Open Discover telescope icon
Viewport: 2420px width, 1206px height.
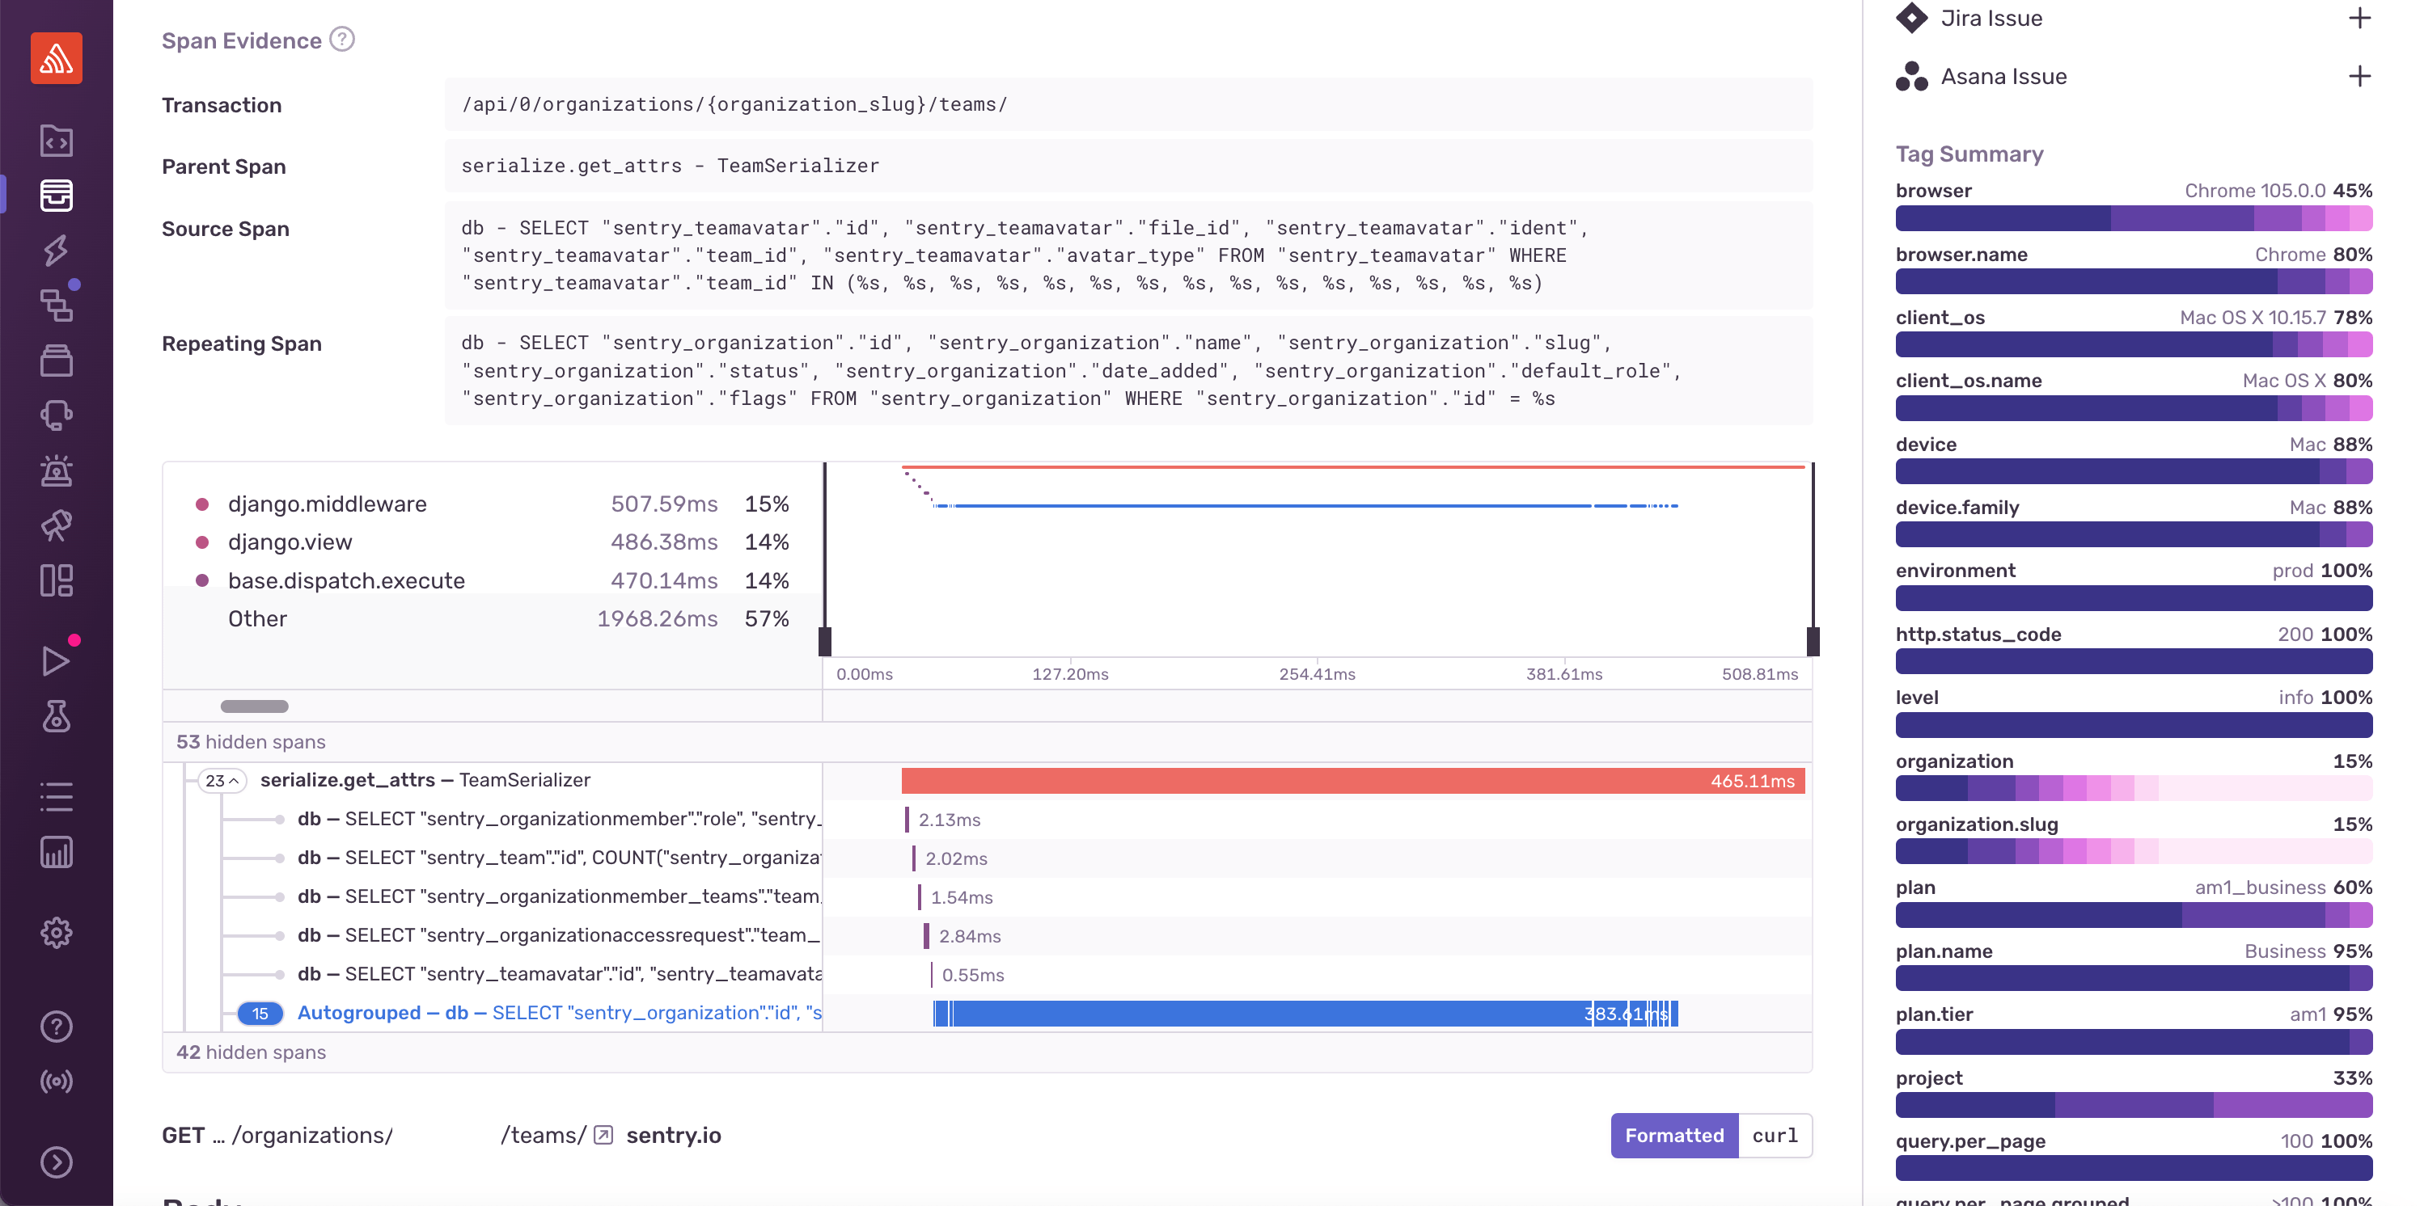pos(57,525)
